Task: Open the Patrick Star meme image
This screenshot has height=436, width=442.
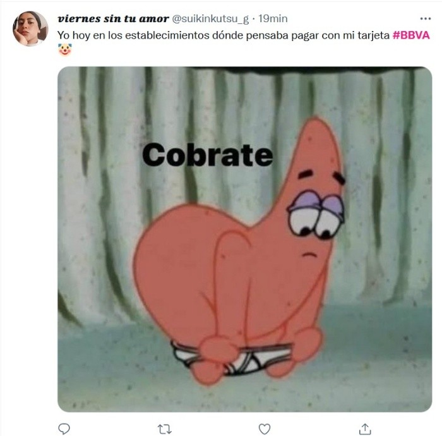Action: click(245, 239)
